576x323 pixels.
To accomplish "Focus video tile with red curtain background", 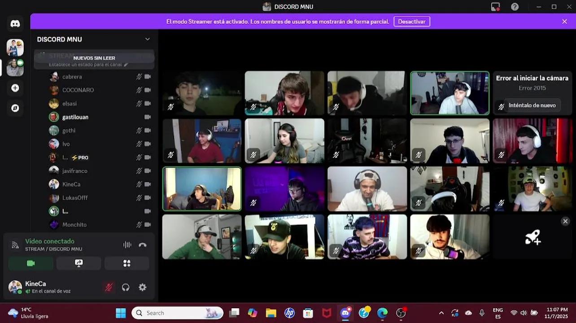I will pyautogui.click(x=532, y=141).
